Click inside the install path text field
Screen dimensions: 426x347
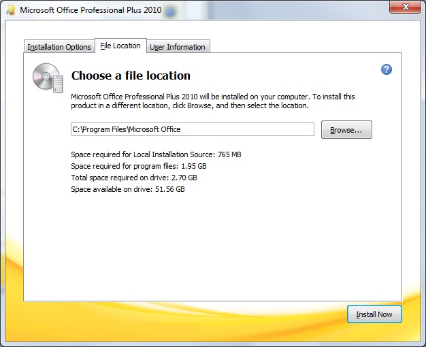(x=193, y=129)
